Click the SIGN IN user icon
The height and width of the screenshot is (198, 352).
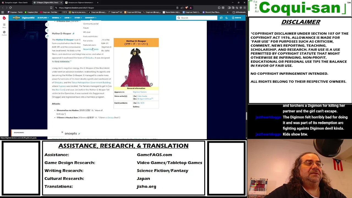237,18
